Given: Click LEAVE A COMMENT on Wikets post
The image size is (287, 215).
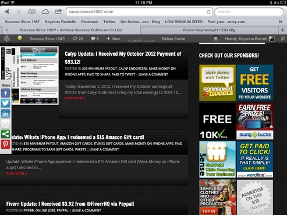Looking at the screenshot, I should 104,149.
